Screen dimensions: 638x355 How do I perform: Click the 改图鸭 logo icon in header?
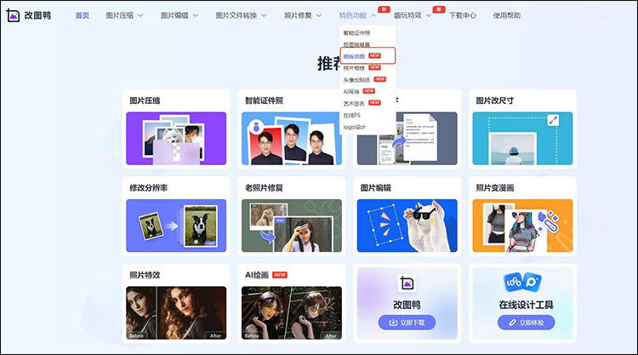click(x=14, y=16)
